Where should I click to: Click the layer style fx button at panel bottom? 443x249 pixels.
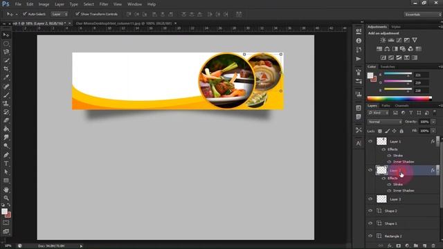tap(390, 246)
